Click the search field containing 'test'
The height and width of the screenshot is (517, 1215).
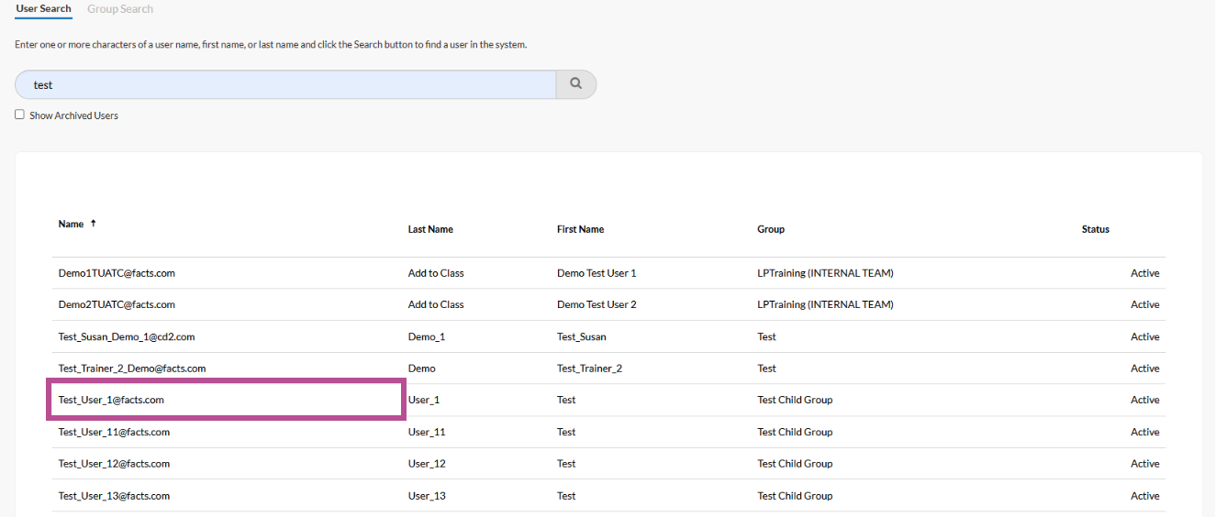pyautogui.click(x=285, y=84)
